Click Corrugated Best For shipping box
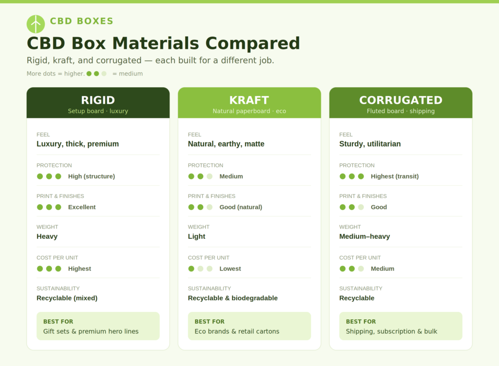Screen dimensions: 499x366 [401, 326]
